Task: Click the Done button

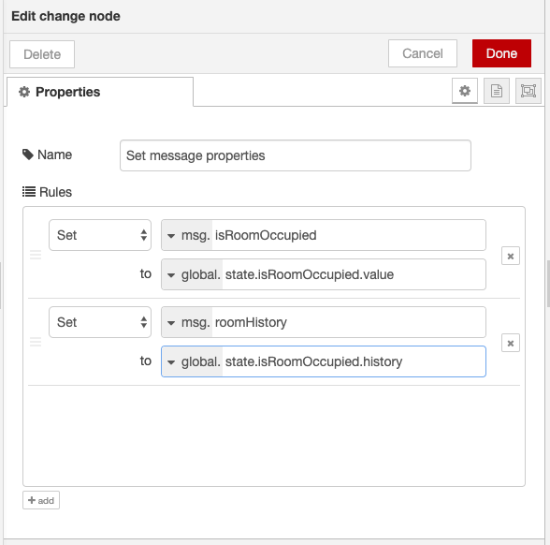Action: click(x=501, y=53)
